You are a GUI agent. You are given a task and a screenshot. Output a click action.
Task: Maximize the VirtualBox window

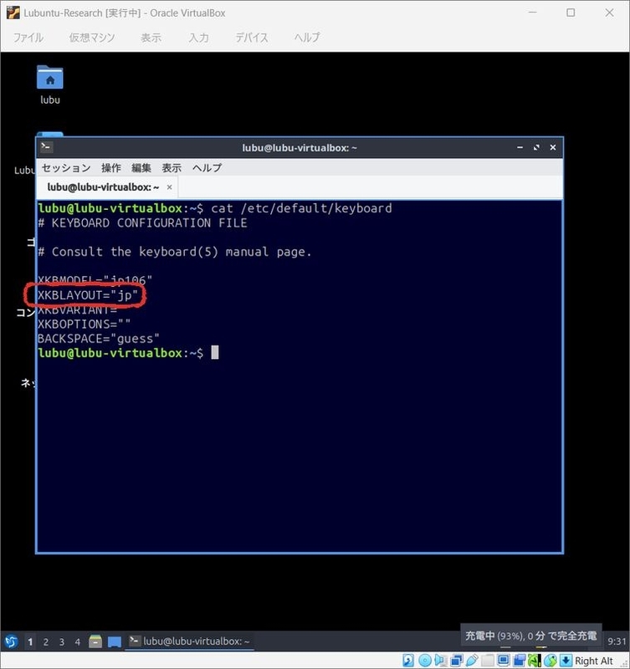[571, 13]
